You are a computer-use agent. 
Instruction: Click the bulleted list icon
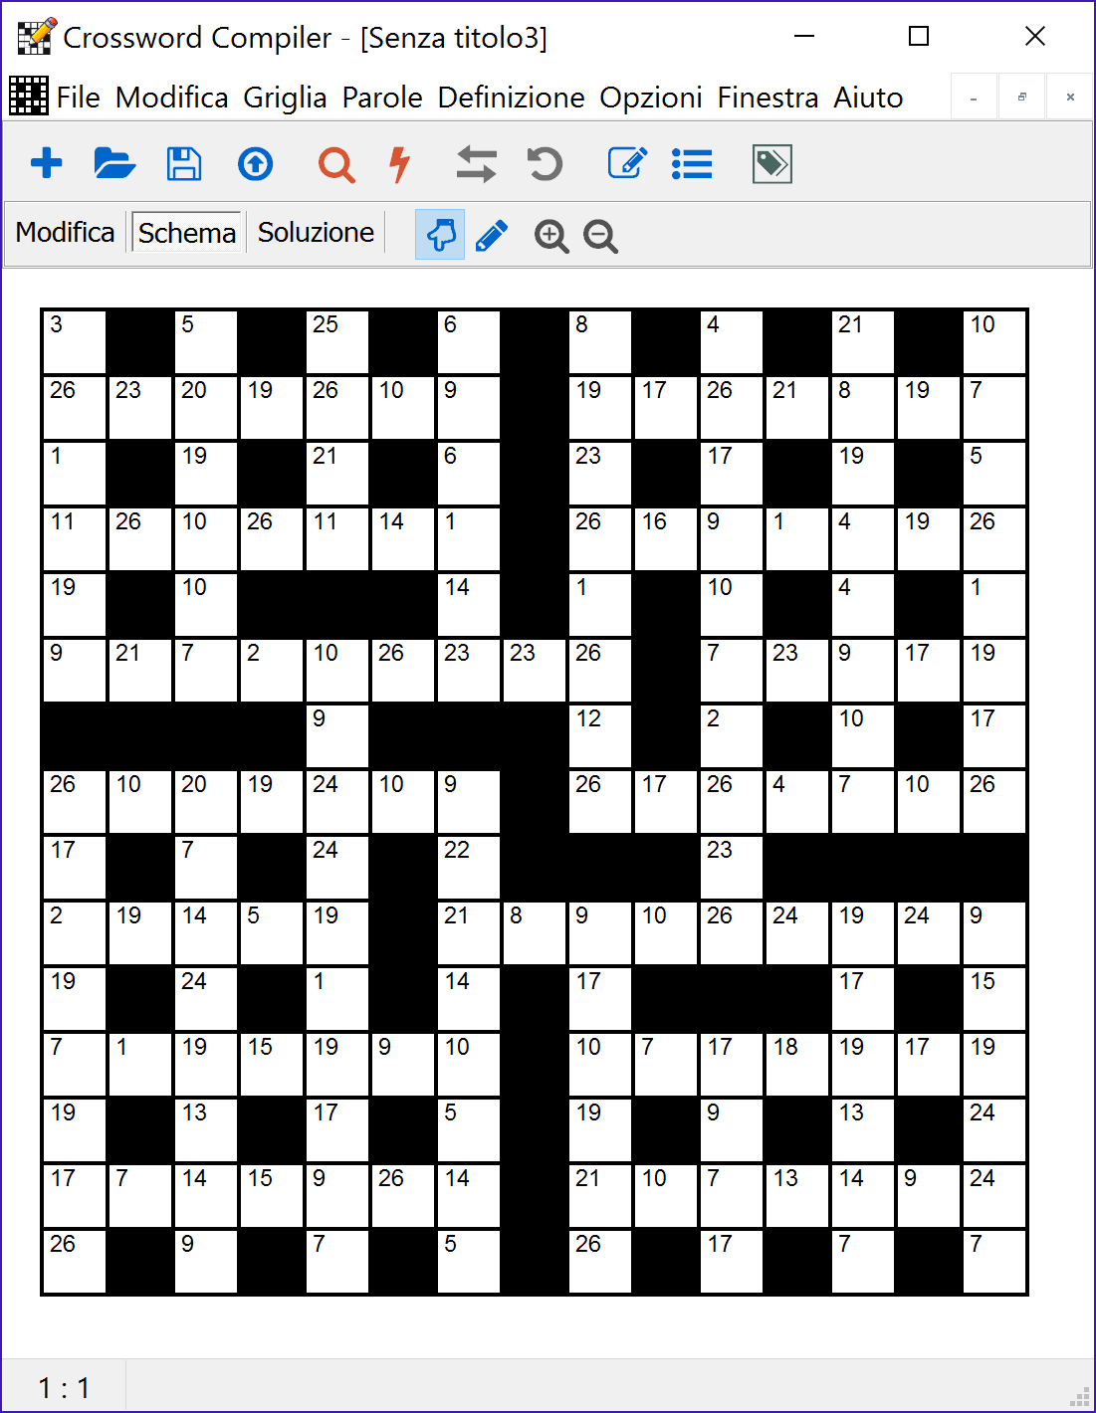click(692, 164)
